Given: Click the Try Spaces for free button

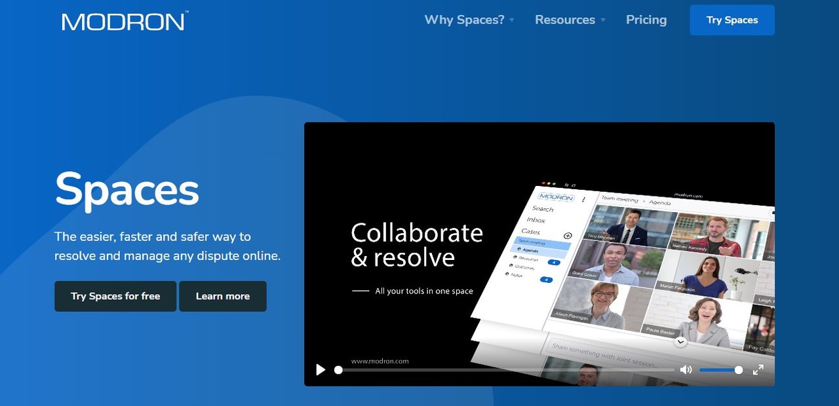Looking at the screenshot, I should pyautogui.click(x=115, y=296).
